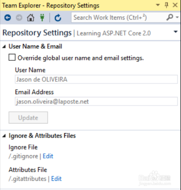Open Team Explorer Home via house icon
Image resolution: width=181 pixels, height=190 pixels.
(30, 18)
